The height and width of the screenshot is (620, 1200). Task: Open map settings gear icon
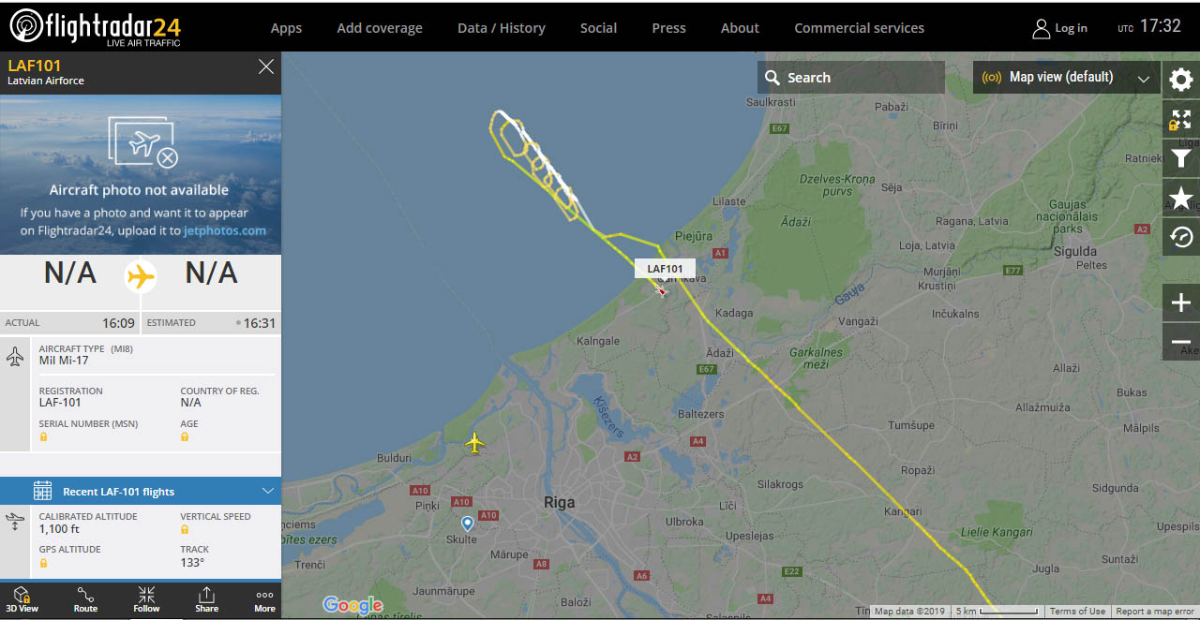(1181, 80)
